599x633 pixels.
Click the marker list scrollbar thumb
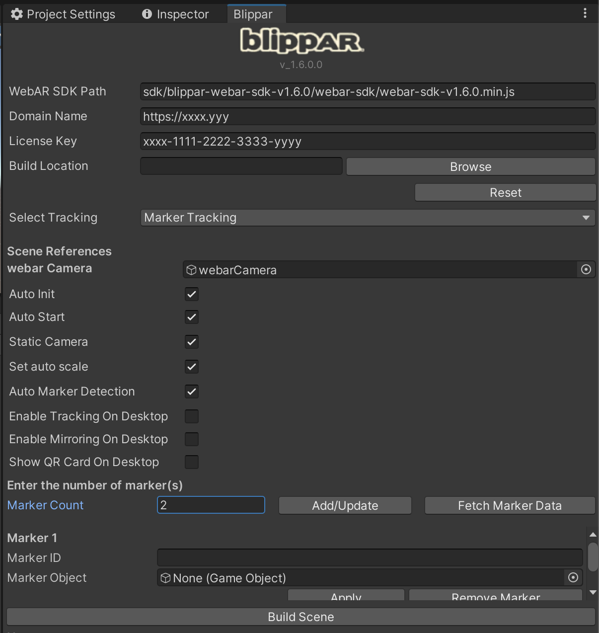point(593,557)
